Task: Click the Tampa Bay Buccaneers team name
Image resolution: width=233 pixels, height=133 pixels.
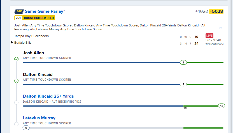Action: pyautogui.click(x=31, y=36)
